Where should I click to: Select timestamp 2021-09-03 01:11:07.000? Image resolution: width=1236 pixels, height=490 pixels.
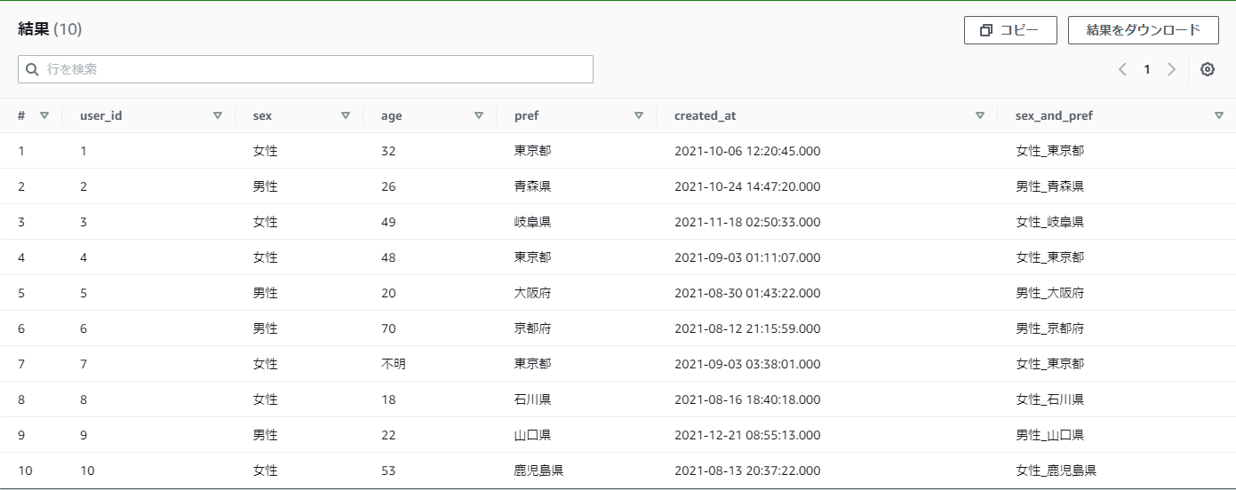click(747, 257)
